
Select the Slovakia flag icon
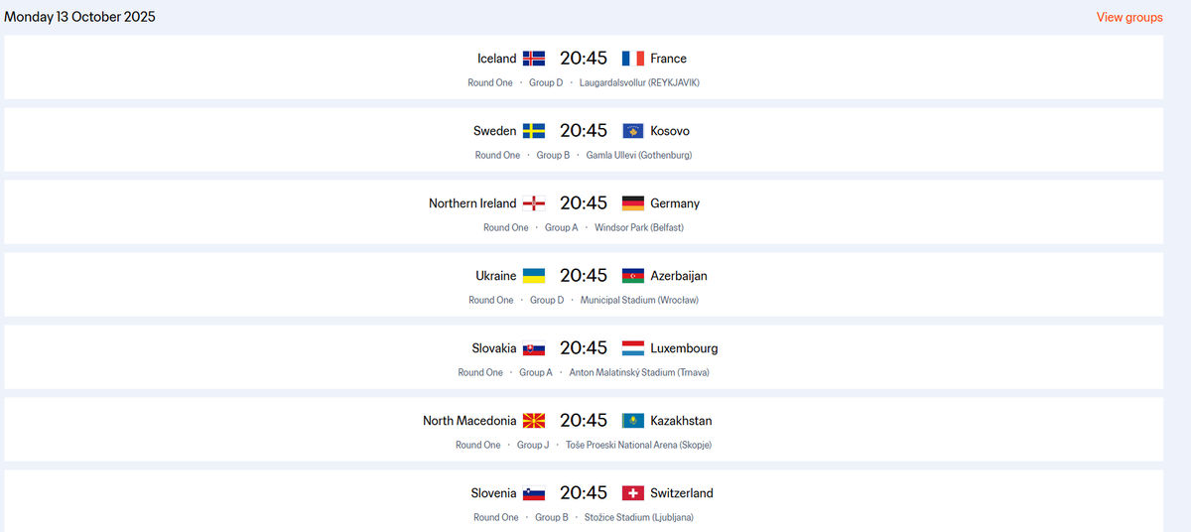tap(534, 348)
